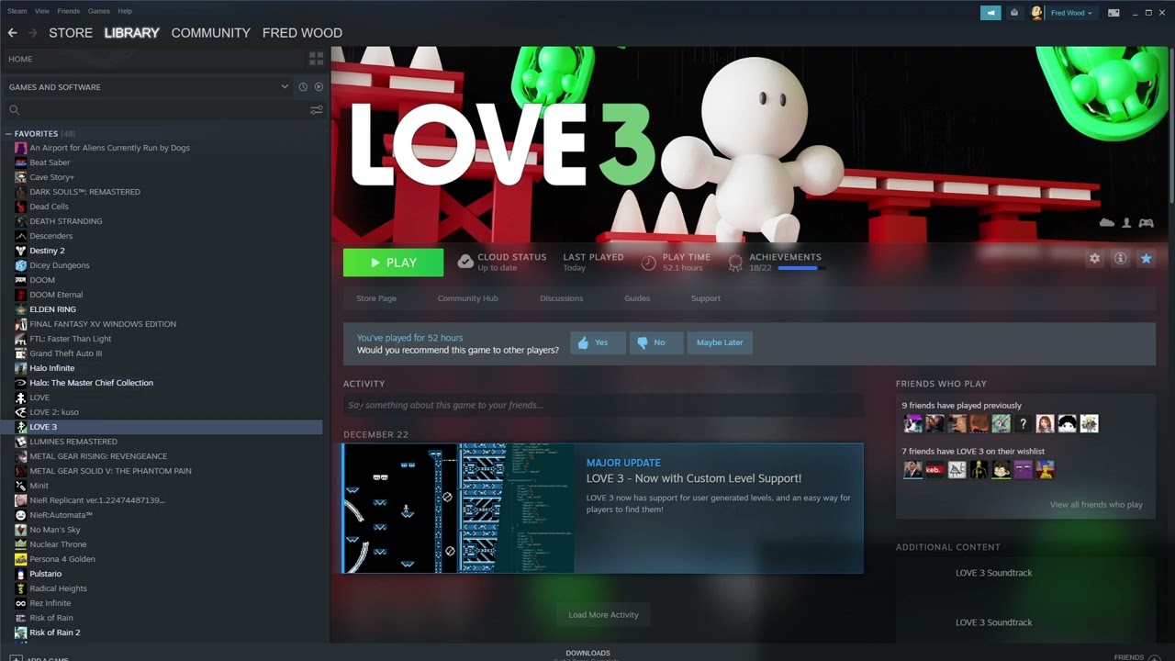Go to the STORE tab
1175x661 pixels.
71,32
